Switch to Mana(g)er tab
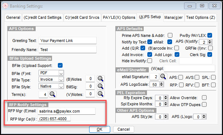Screen dimensions: 223x135 pos(174,17)
